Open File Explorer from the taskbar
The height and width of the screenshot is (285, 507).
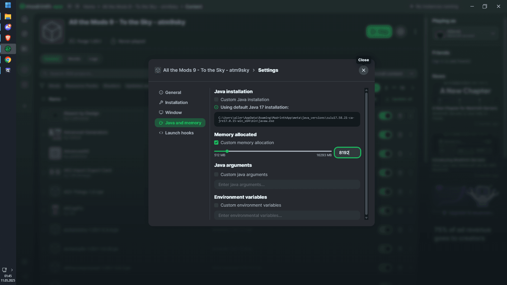tap(8, 17)
